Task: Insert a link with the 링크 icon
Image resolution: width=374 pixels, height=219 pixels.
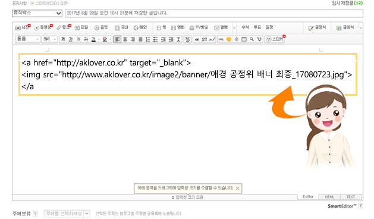Action: coord(64,27)
